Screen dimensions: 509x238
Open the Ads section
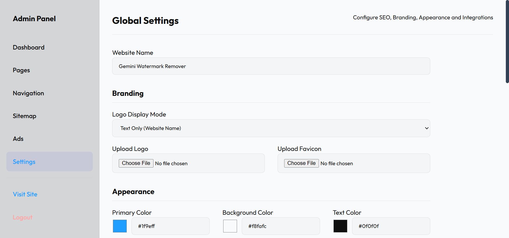pyautogui.click(x=18, y=139)
